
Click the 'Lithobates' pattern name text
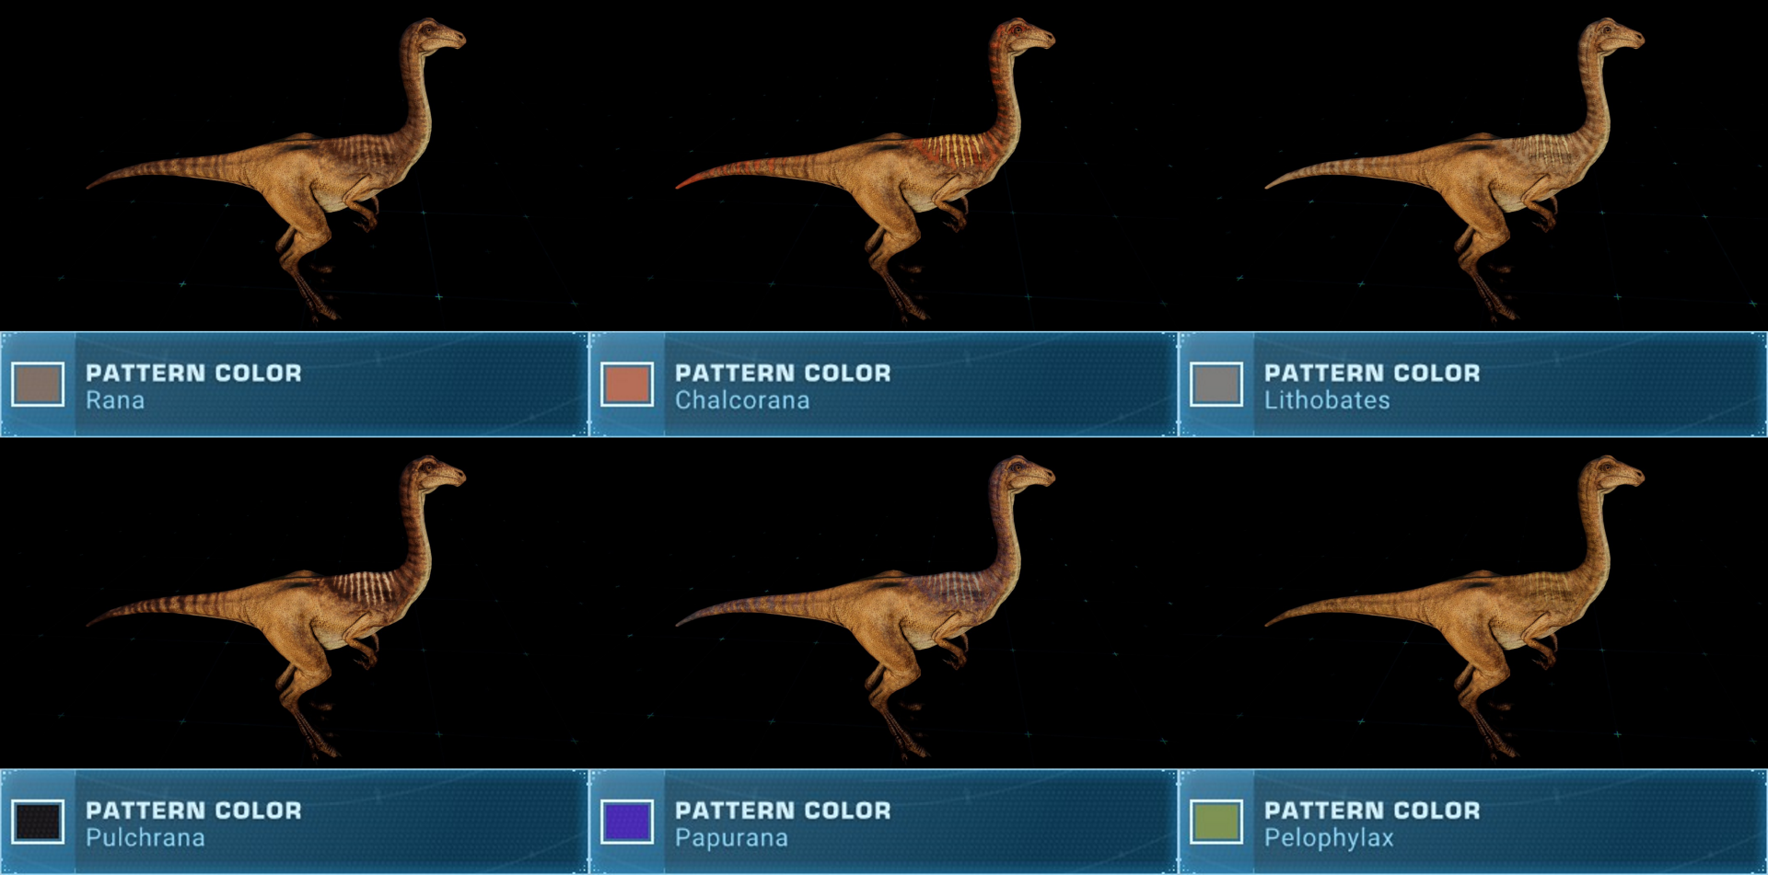tap(1327, 400)
